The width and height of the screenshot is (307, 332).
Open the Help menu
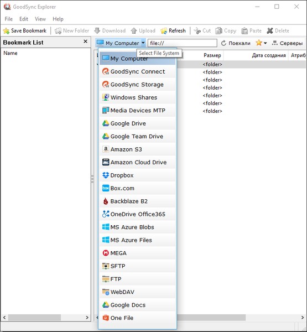click(58, 19)
